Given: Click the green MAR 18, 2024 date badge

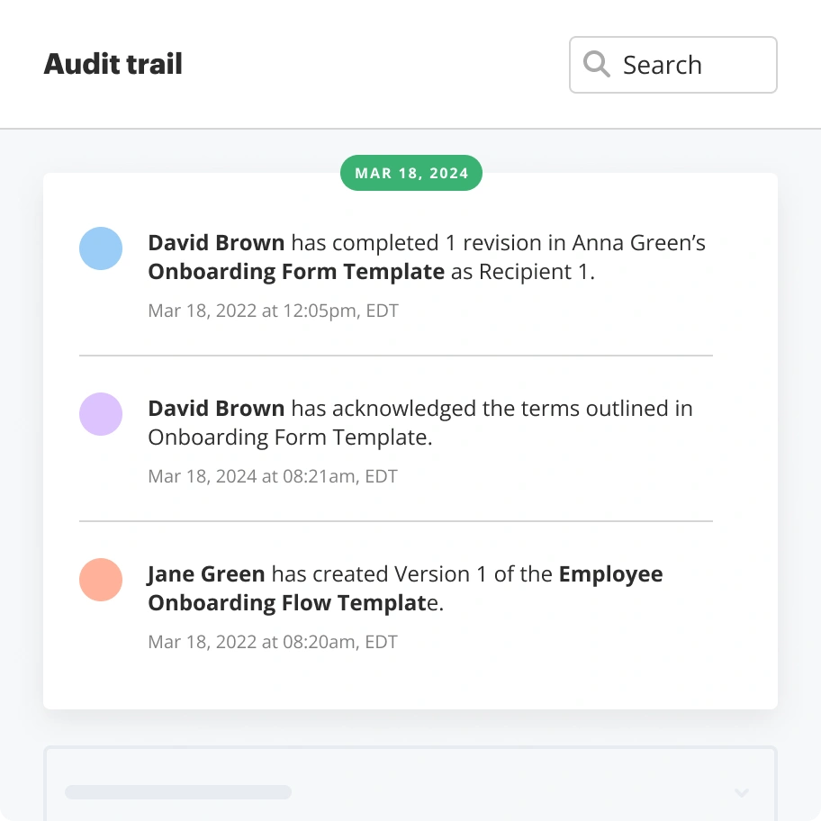Looking at the screenshot, I should [x=410, y=172].
